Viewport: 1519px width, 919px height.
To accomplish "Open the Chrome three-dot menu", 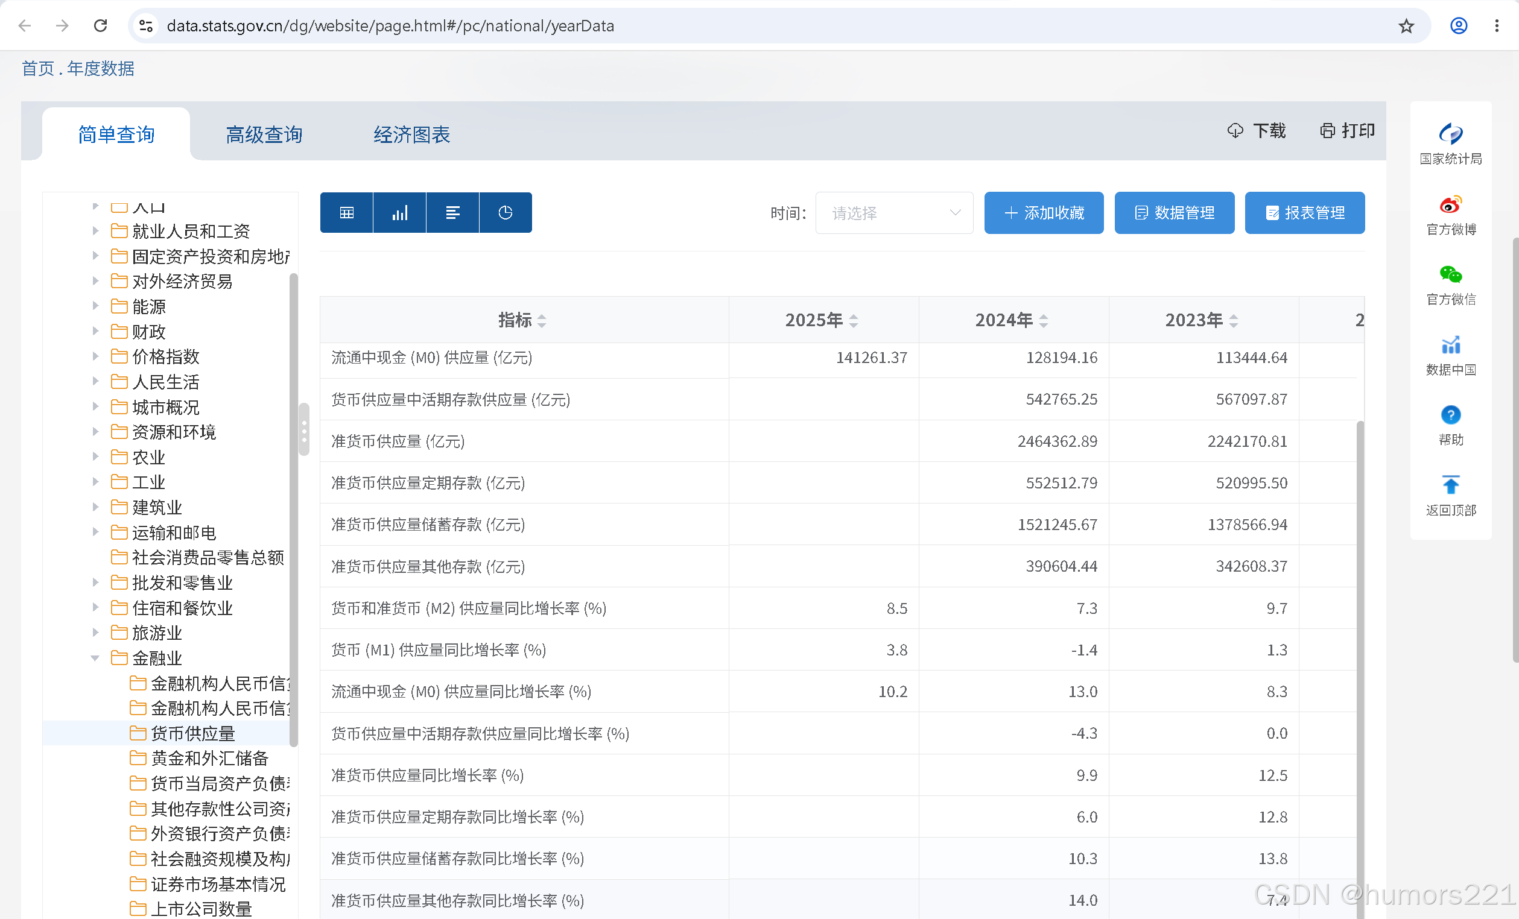I will pyautogui.click(x=1497, y=25).
